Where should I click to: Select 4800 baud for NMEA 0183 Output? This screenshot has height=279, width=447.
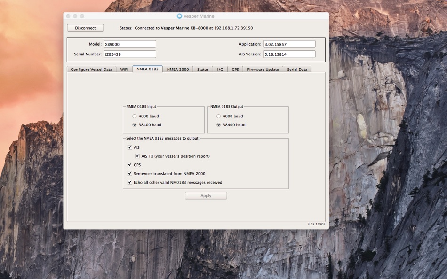pyautogui.click(x=218, y=116)
